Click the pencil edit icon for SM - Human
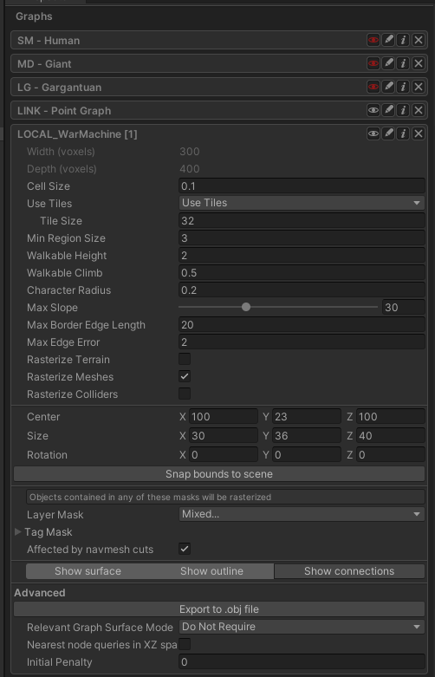This screenshot has height=677, width=435. point(388,40)
